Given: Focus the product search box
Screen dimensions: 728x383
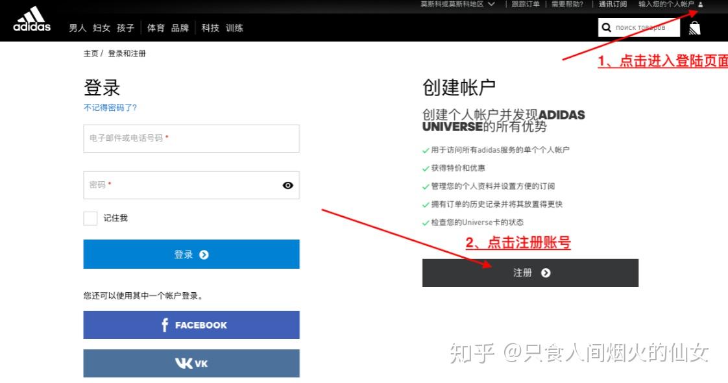Looking at the screenshot, I should point(639,27).
